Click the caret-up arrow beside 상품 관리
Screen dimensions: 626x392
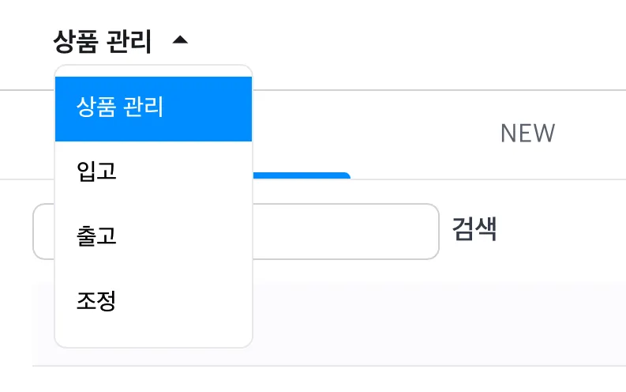pyautogui.click(x=180, y=40)
